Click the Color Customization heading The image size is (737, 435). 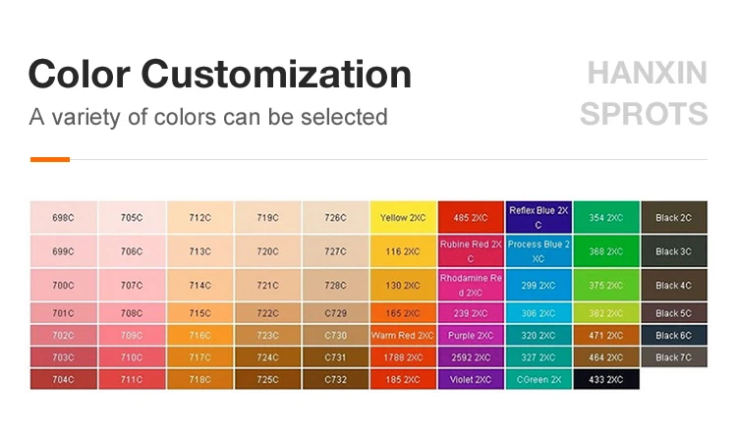click(220, 75)
